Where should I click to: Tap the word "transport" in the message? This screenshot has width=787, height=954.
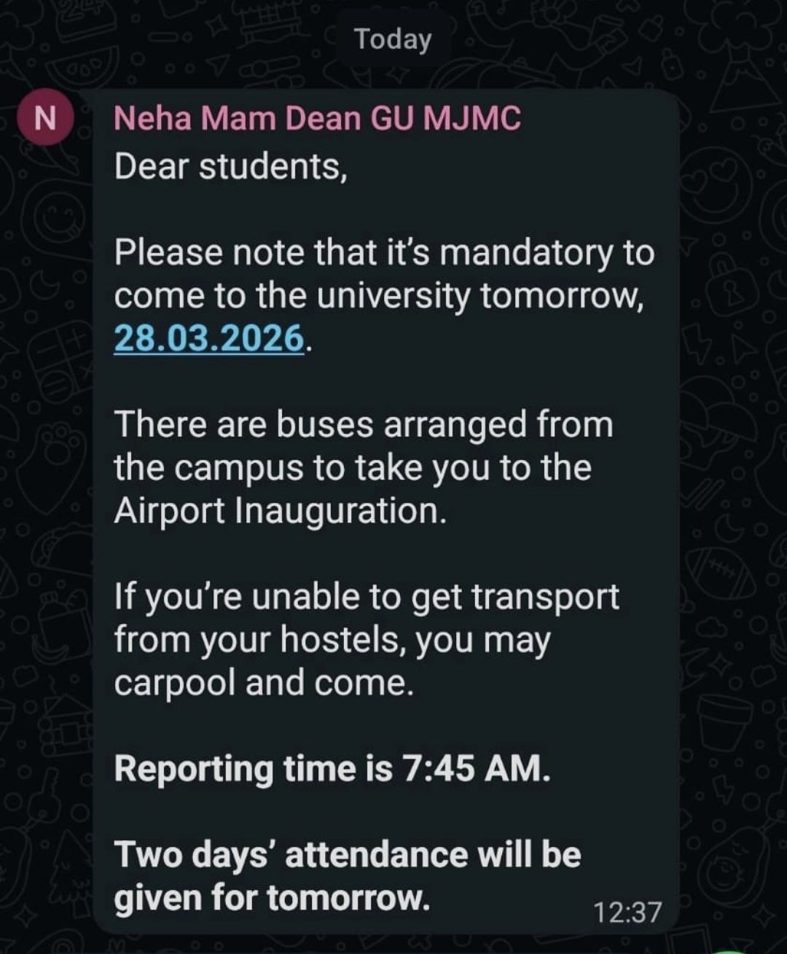point(545,597)
